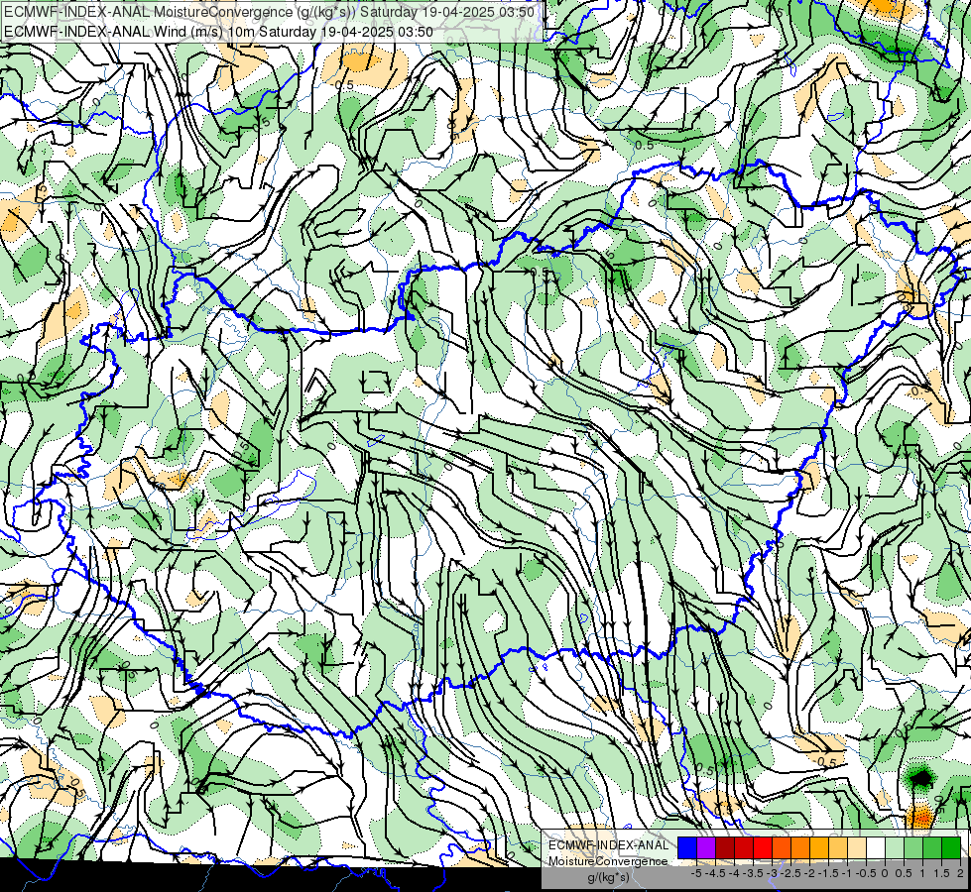The height and width of the screenshot is (892, 971).
Task: Click the -5 legend tick label
Action: [x=696, y=873]
